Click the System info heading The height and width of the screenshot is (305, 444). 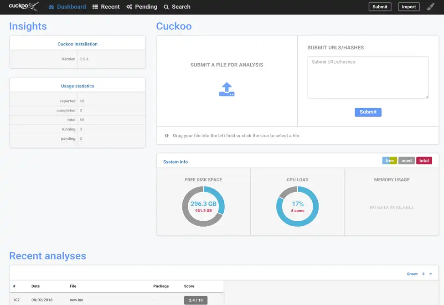click(176, 162)
